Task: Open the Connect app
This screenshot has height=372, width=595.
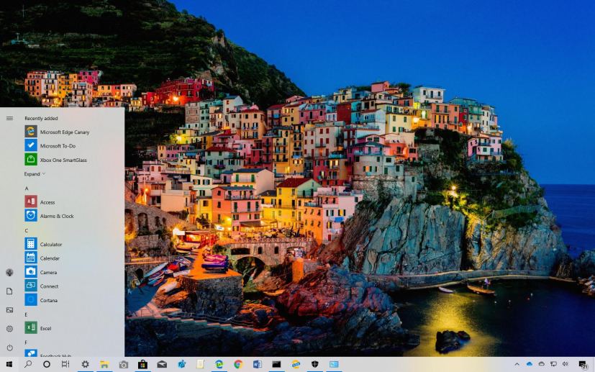Action: [49, 286]
